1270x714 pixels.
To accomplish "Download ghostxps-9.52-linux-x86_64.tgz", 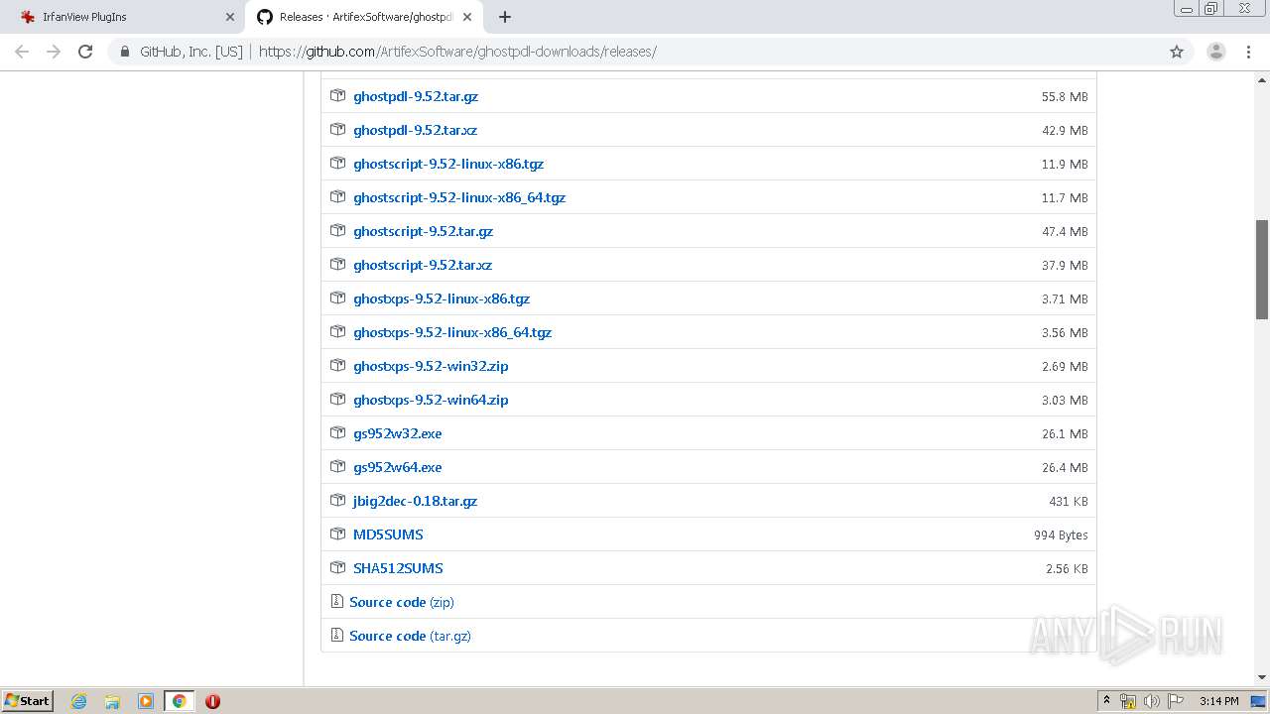I will click(452, 332).
